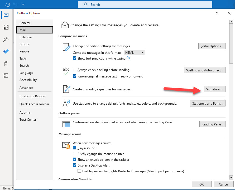Image resolution: width=235 pixels, height=190 pixels.
Task: Click the search magnifier icon
Action: [x=85, y=4]
